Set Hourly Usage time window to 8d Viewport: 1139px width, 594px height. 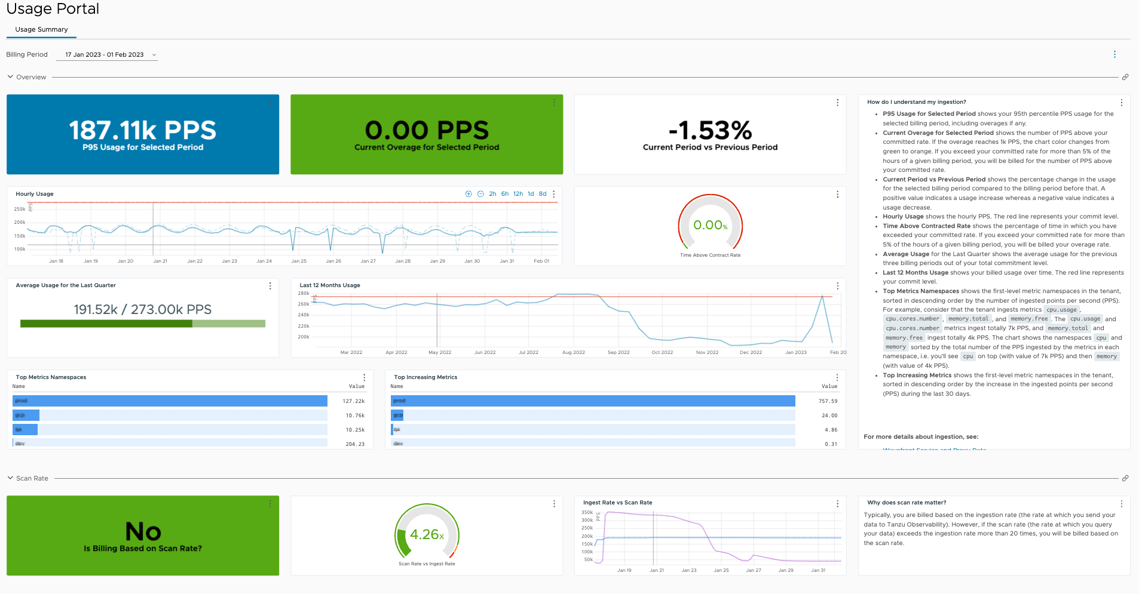point(543,194)
